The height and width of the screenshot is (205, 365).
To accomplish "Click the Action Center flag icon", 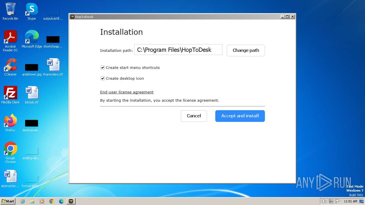I will tap(338, 201).
